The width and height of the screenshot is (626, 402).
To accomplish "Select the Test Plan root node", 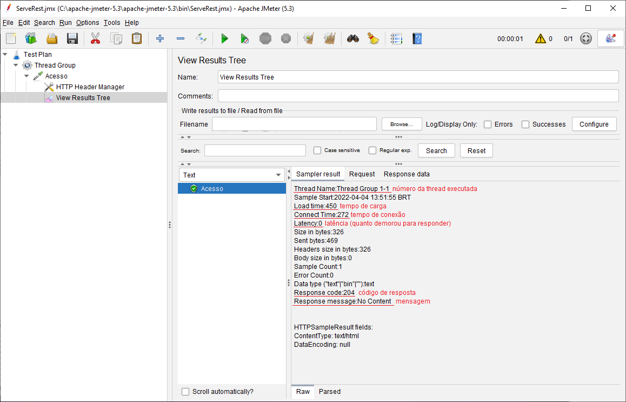I will 37,54.
